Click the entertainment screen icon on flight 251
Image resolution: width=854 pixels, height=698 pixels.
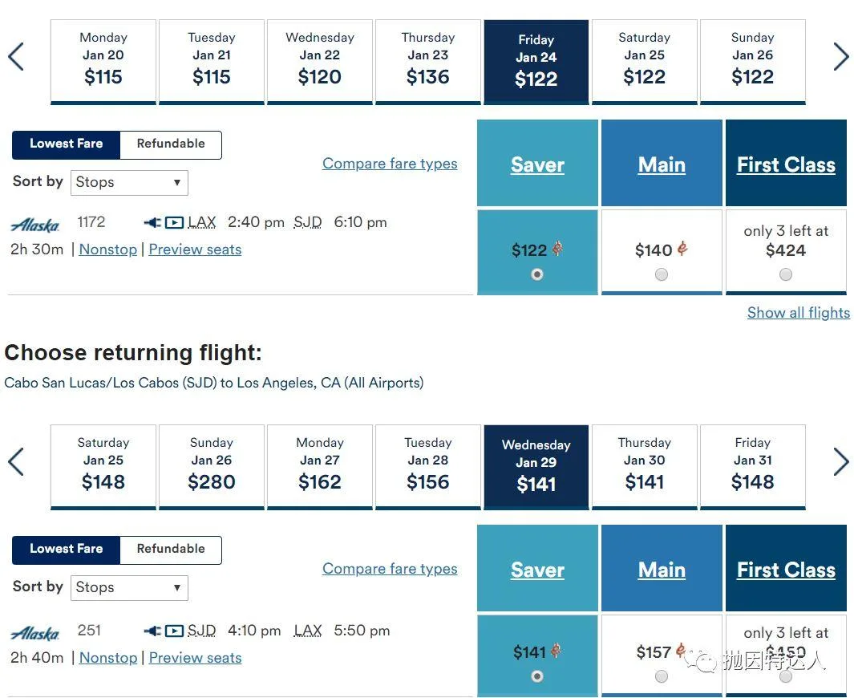coord(174,631)
